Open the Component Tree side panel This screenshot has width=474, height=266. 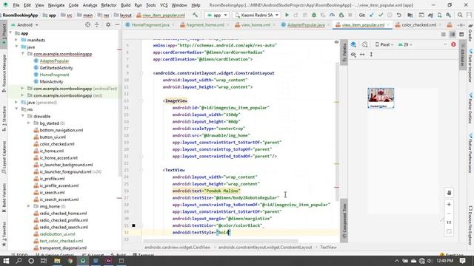pyautogui.click(x=344, y=221)
